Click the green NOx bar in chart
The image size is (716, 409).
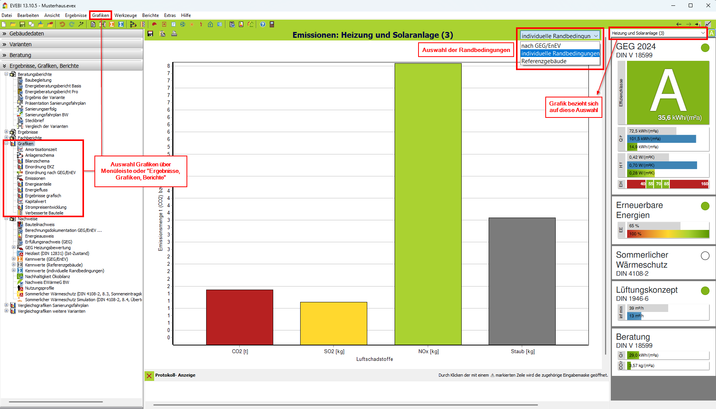(428, 204)
